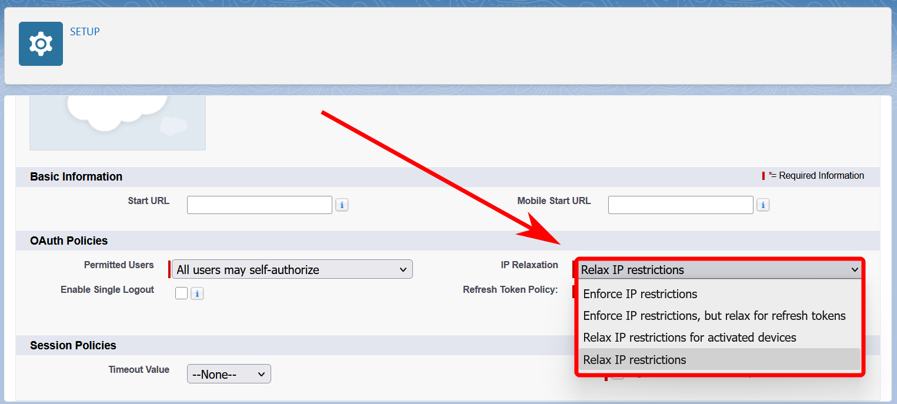Image resolution: width=897 pixels, height=404 pixels.
Task: Click info icon next to Enable Single Logout
Action: (x=197, y=293)
